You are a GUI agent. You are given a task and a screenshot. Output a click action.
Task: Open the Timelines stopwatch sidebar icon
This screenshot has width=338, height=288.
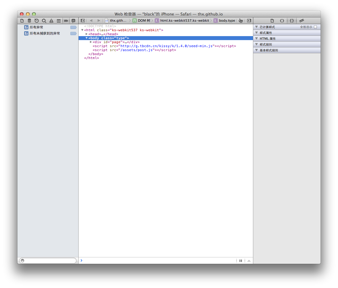tap(37, 21)
